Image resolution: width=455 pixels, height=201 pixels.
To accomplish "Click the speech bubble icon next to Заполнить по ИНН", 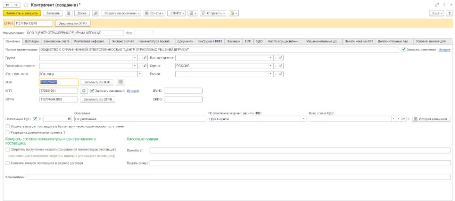I will tap(120, 82).
